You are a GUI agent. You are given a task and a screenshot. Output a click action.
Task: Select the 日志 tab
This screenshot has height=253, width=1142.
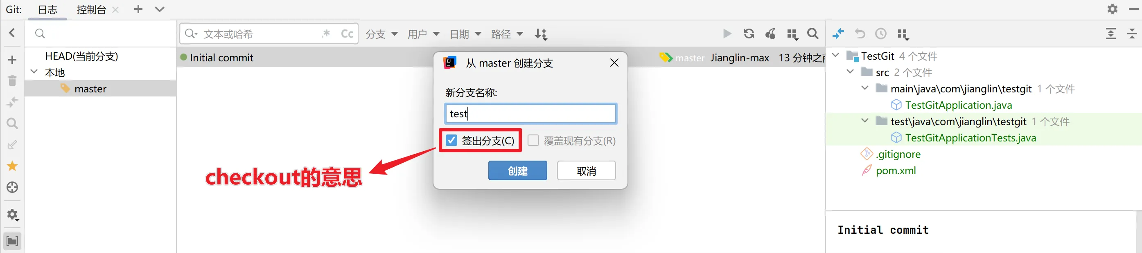[47, 9]
